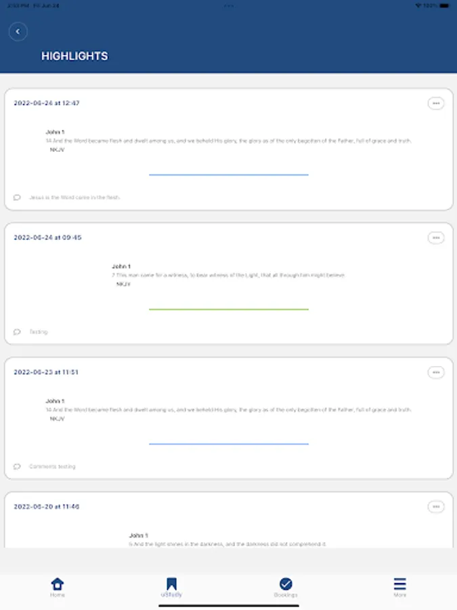
Task: Open options menu for 2022-06-23 highlight
Action: 436,372
